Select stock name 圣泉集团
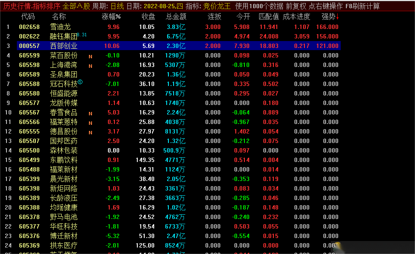The width and height of the screenshot is (415, 254). [x=63, y=74]
